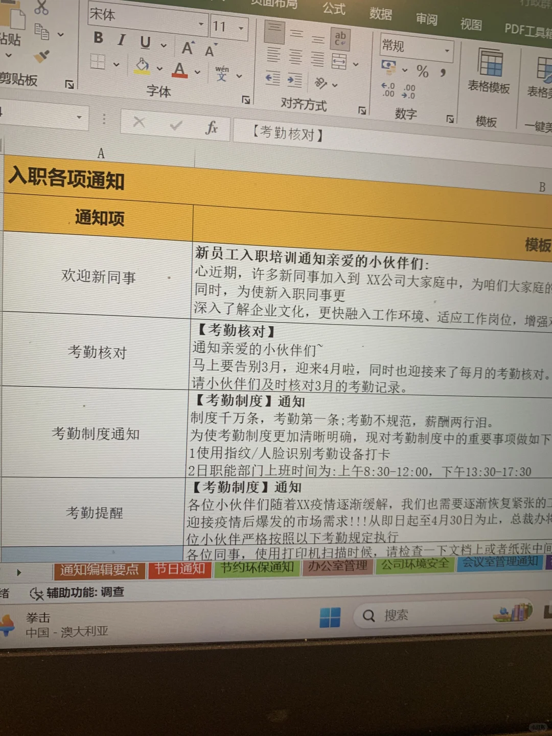Increase indent icon
The width and height of the screenshot is (552, 736).
click(x=295, y=80)
